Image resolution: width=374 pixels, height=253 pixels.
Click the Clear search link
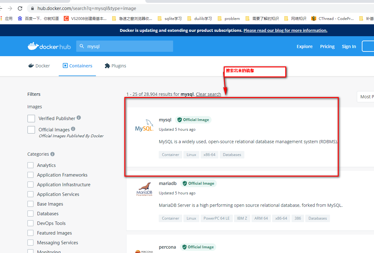208,94
